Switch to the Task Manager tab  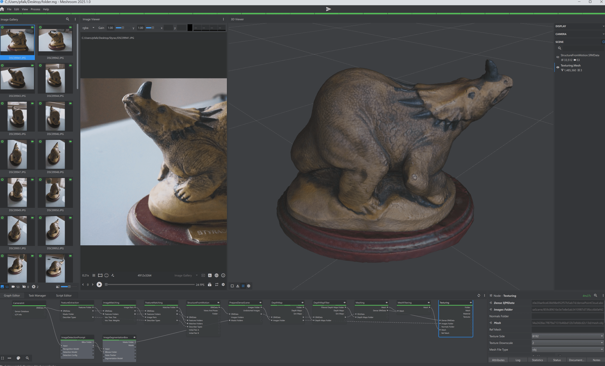coord(37,296)
